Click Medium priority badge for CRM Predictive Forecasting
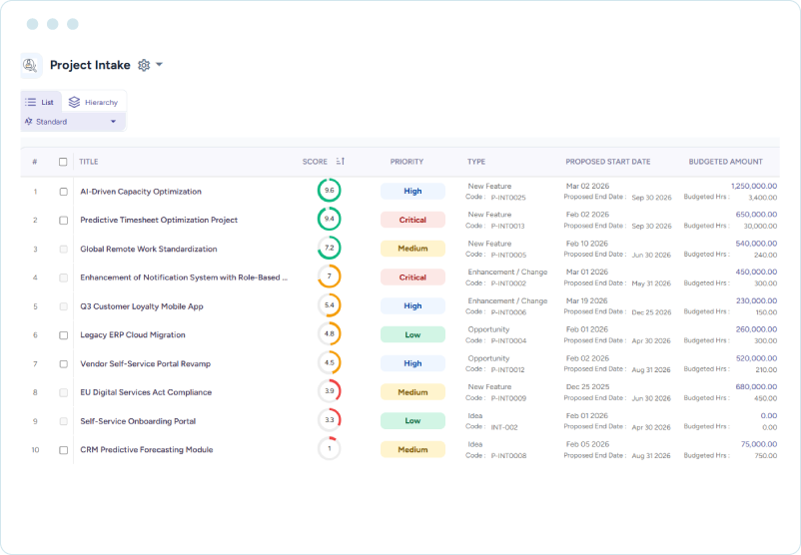Screen dimensions: 801x555 (x=412, y=450)
